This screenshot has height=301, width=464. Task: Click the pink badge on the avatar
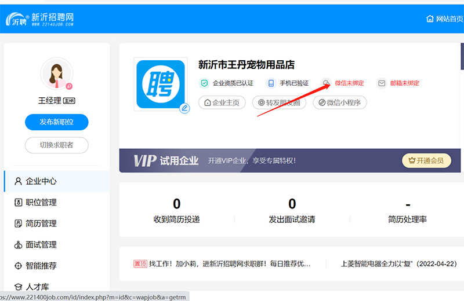69,86
